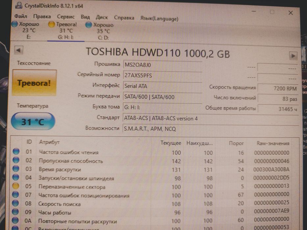
Task: Click the Атрибут column header
Action: point(49,142)
